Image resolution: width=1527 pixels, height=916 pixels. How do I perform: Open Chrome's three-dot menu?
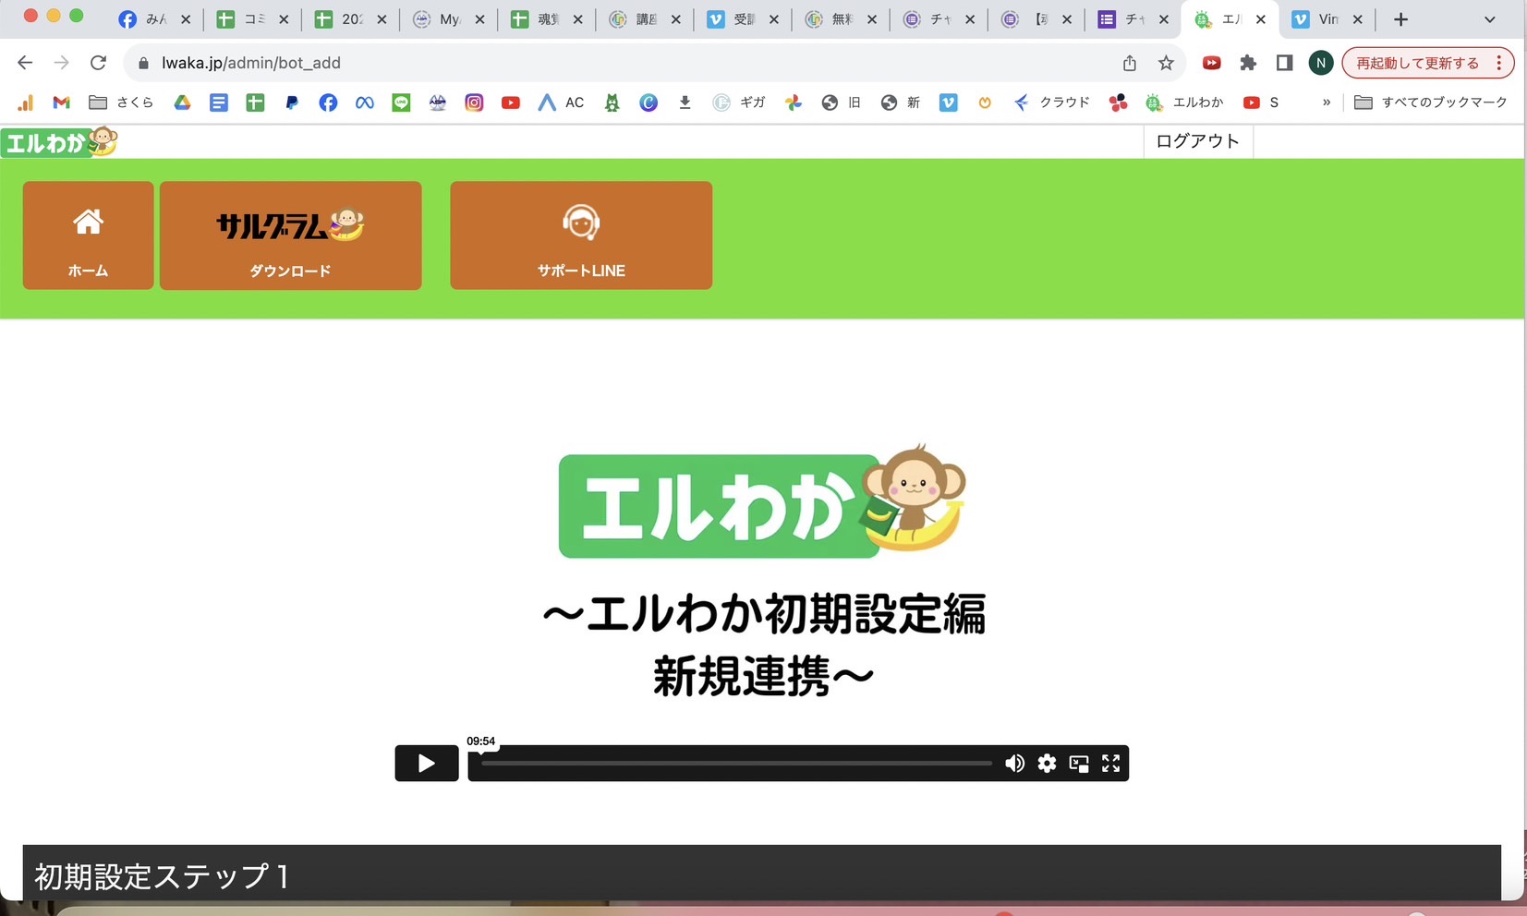(1499, 63)
